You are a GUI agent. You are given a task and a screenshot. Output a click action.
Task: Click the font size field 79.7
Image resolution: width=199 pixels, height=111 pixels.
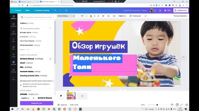(82, 16)
